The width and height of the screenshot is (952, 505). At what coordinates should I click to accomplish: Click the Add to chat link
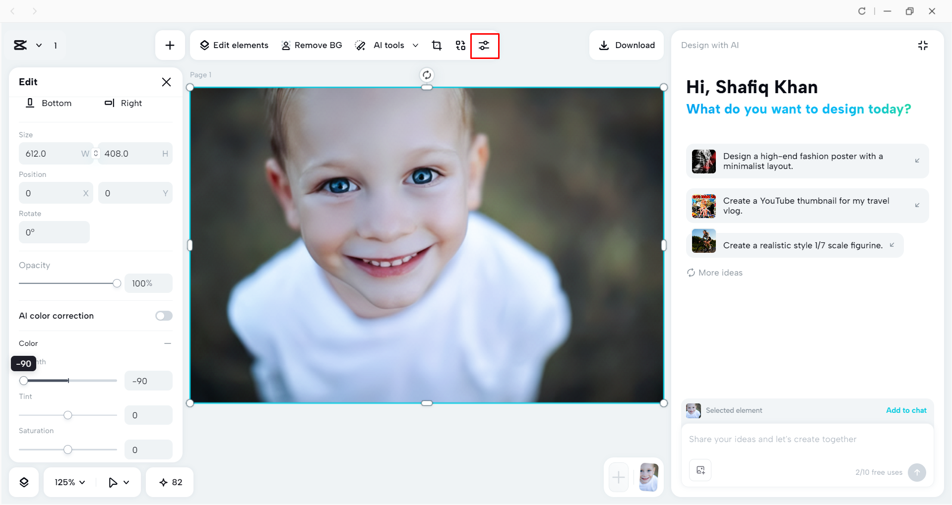pos(906,410)
